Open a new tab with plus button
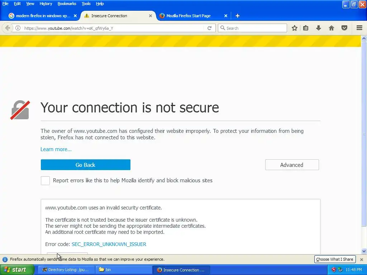Image resolution: width=367 pixels, height=275 pixels. [x=238, y=16]
